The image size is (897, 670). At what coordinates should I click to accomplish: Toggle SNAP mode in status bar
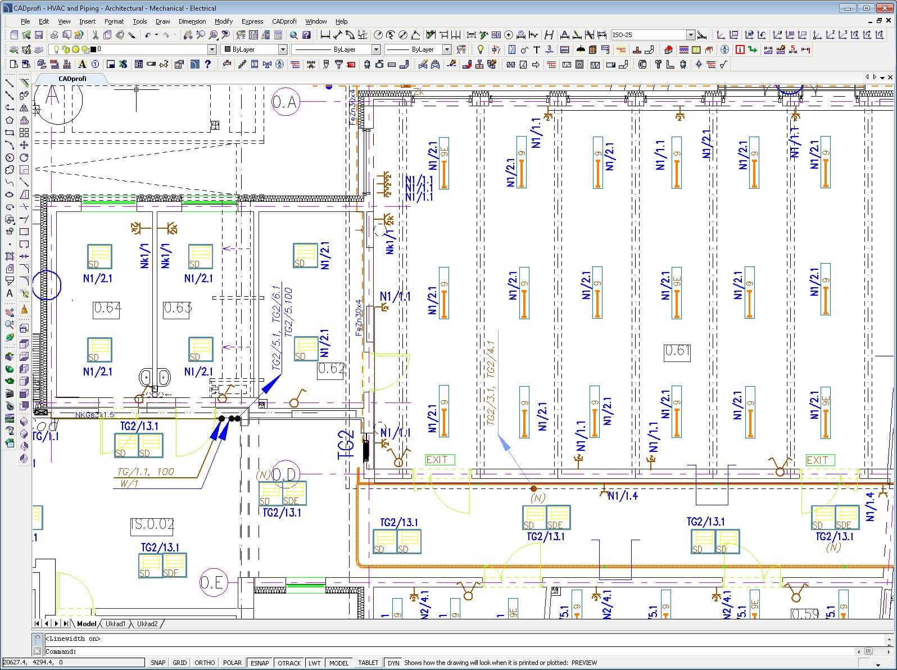pos(158,663)
